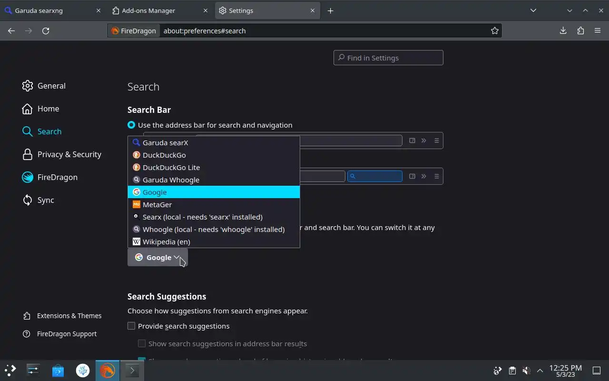The image size is (609, 381).
Task: Choose Searx local engine option
Action: coord(214,217)
